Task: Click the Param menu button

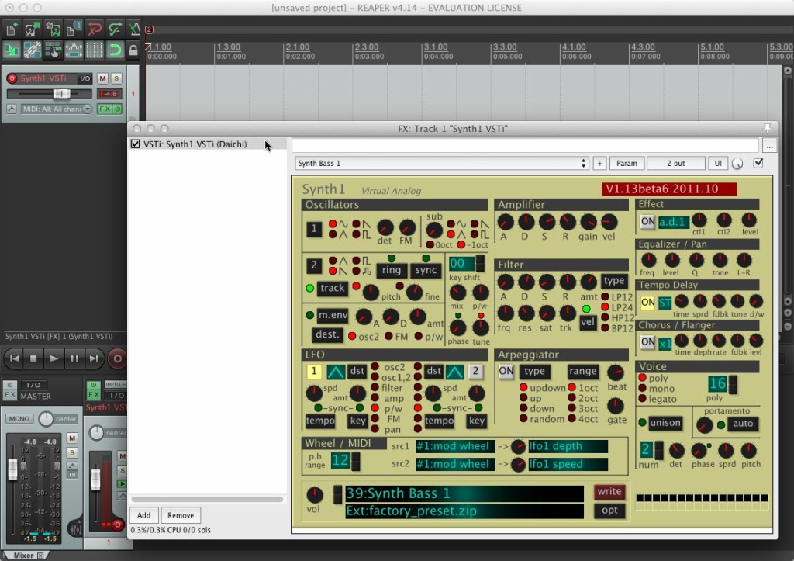Action: coord(627,163)
